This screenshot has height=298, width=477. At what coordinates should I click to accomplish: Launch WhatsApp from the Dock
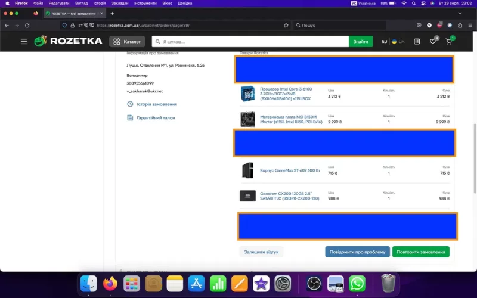point(357,284)
